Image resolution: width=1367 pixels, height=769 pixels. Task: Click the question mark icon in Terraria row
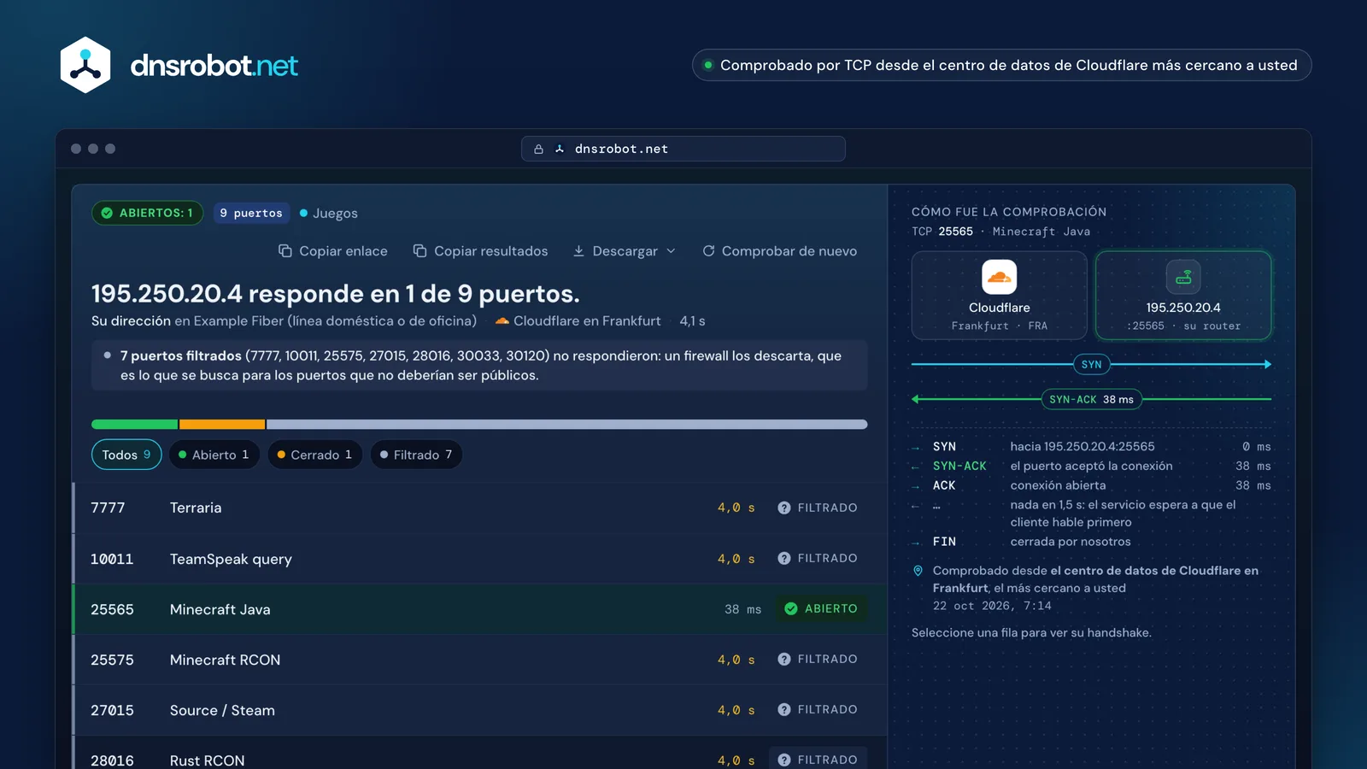(784, 508)
